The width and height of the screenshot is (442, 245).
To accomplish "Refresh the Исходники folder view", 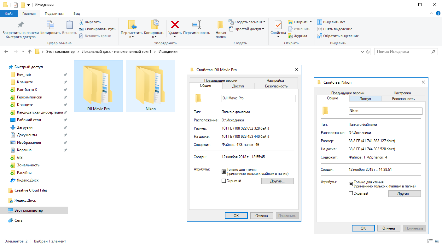I will [368, 52].
